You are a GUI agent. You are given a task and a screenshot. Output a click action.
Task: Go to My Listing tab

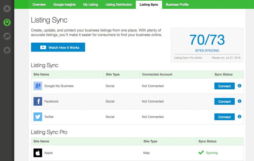click(90, 4)
